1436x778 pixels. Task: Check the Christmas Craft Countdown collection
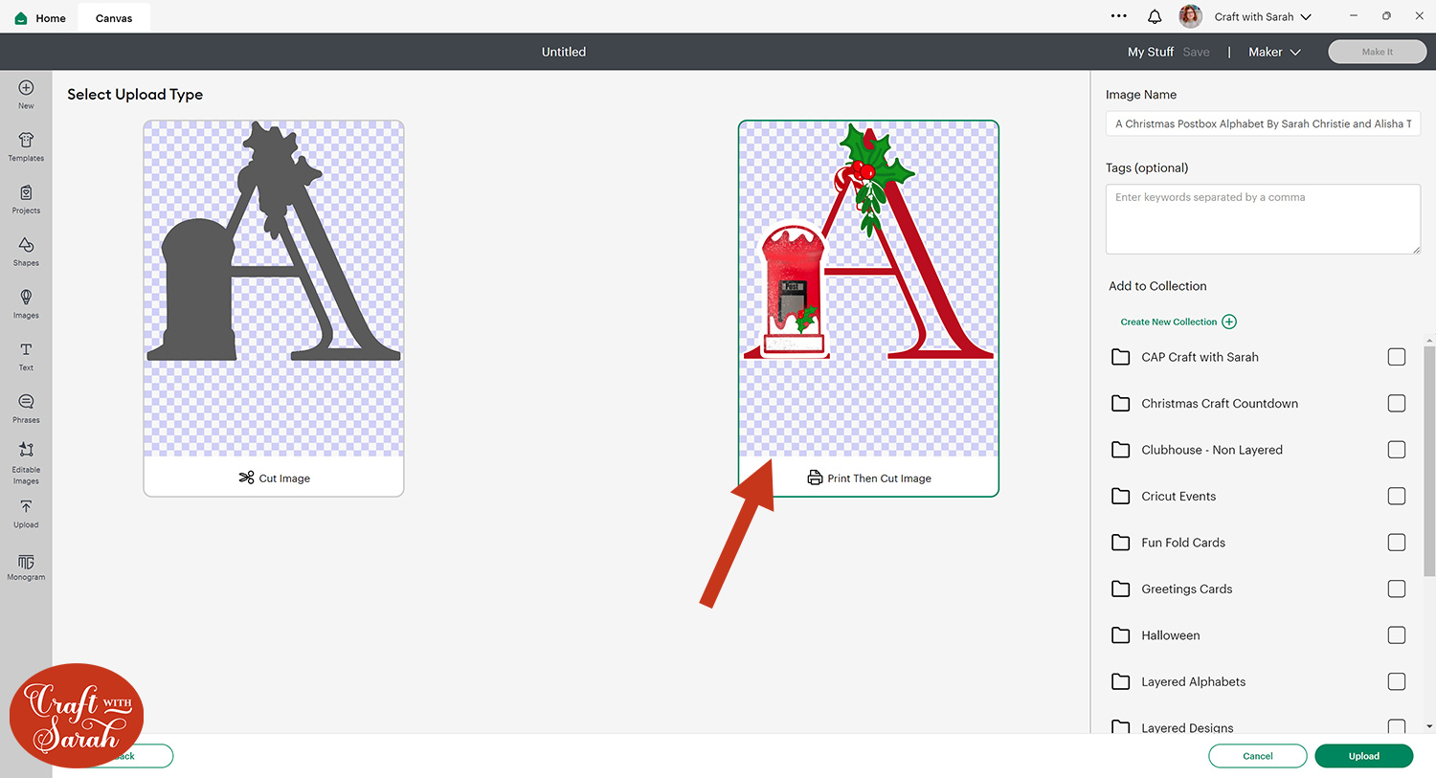(1397, 403)
